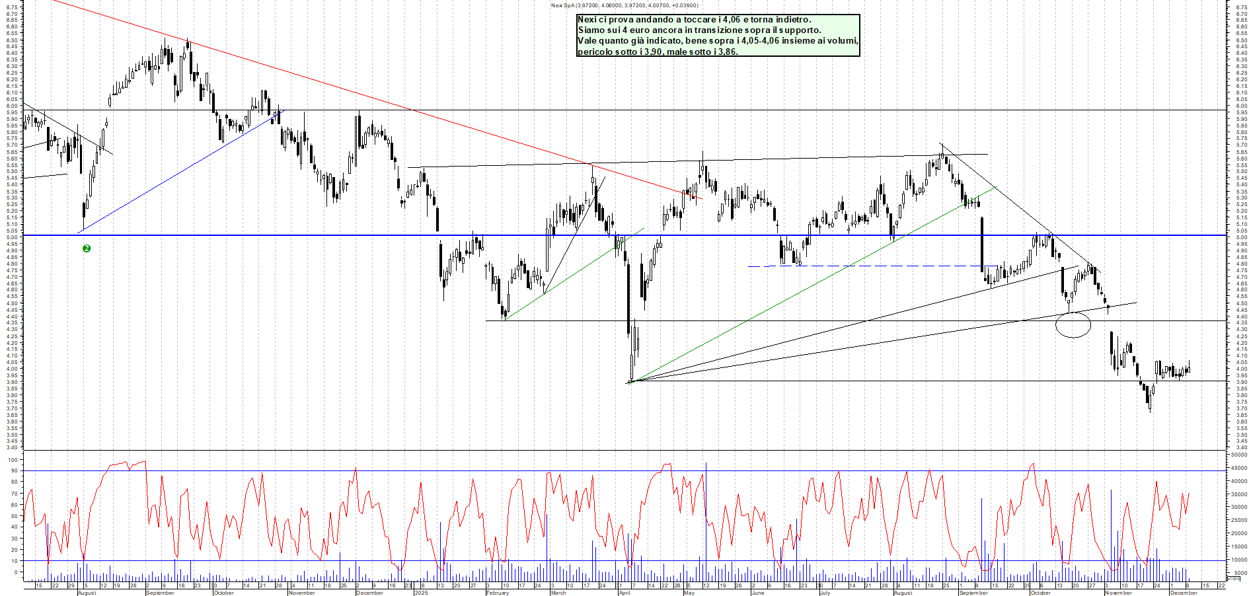Click the May label on the time axis
This screenshot has width=1249, height=596.
point(689,593)
